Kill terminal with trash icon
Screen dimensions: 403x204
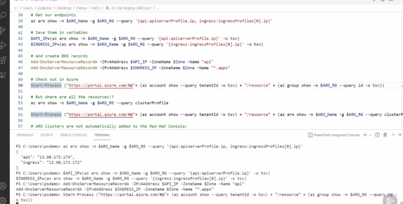pos(385,135)
